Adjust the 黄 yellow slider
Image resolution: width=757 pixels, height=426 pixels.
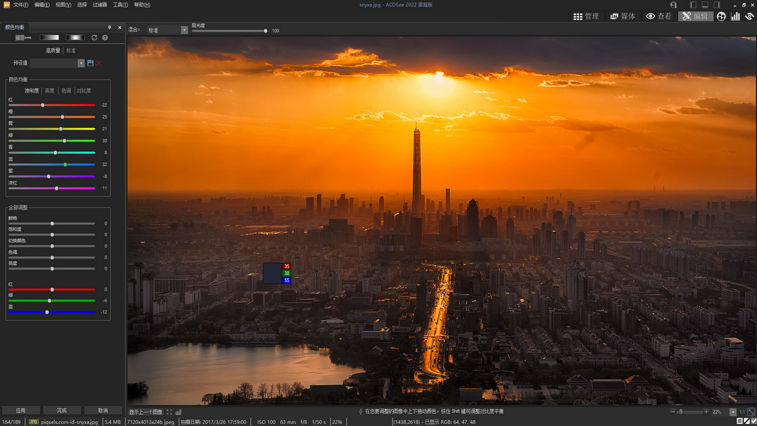(x=51, y=128)
